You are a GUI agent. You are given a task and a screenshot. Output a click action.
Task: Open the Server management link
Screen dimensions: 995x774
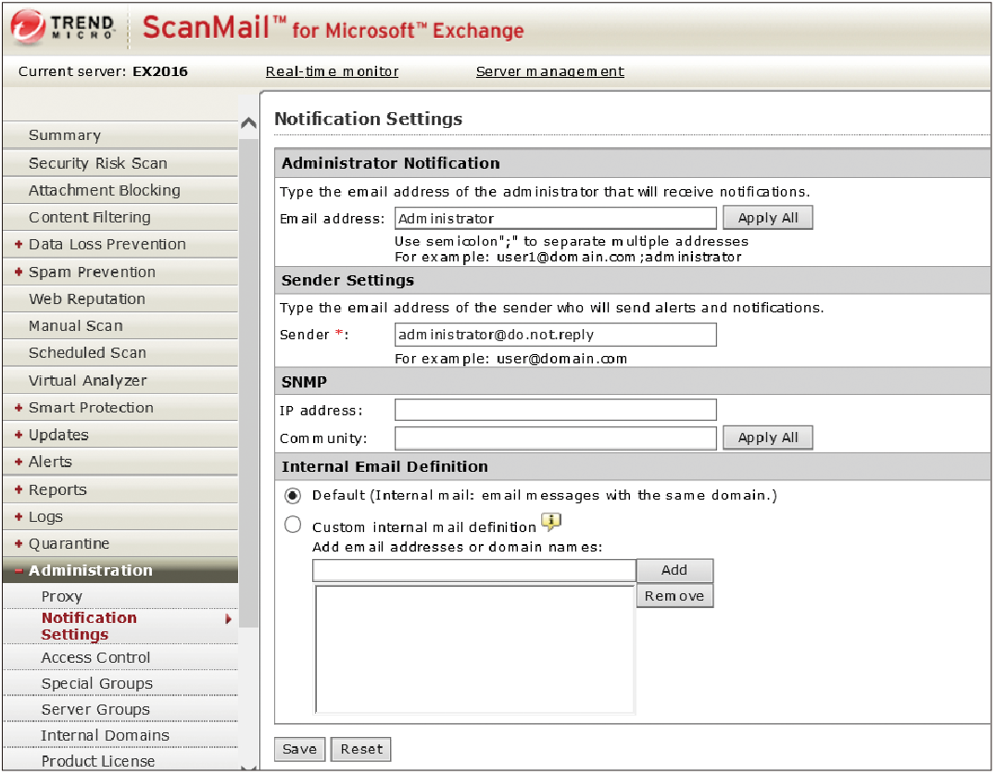pyautogui.click(x=550, y=71)
